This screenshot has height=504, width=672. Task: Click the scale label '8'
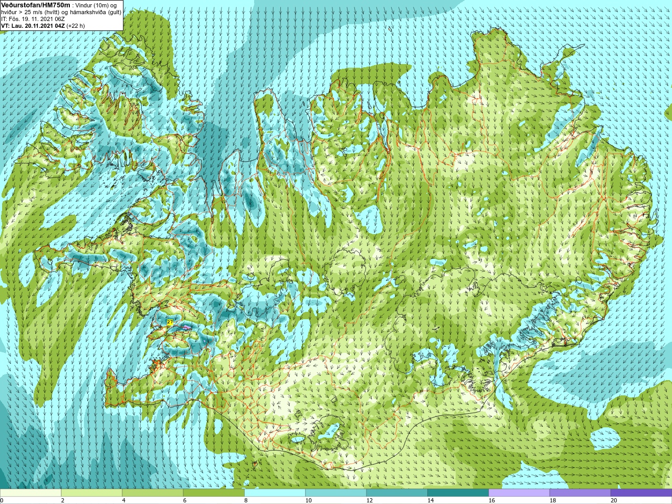[246, 500]
